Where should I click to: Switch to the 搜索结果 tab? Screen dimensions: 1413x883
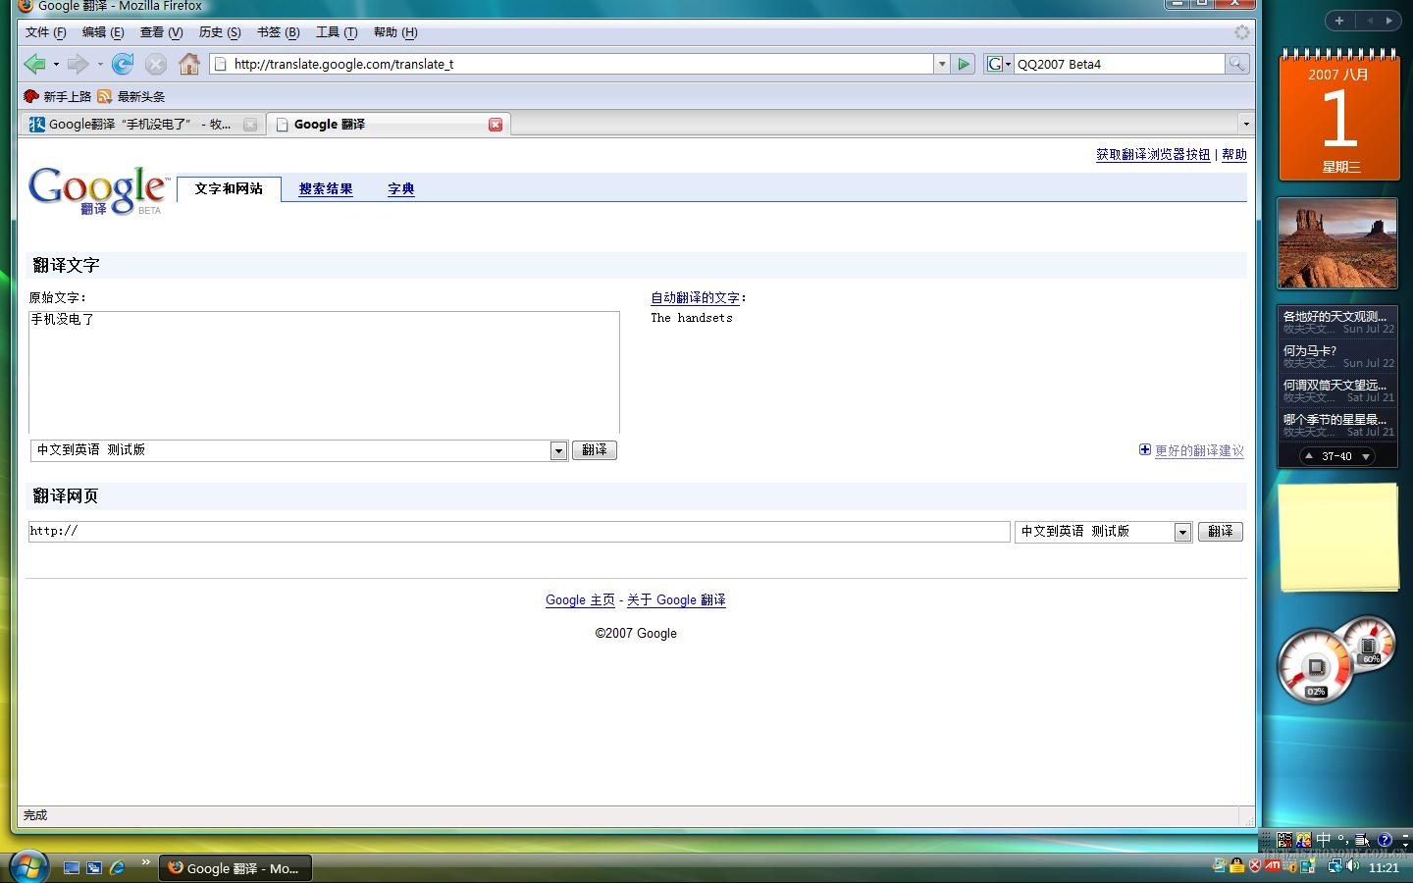326,189
